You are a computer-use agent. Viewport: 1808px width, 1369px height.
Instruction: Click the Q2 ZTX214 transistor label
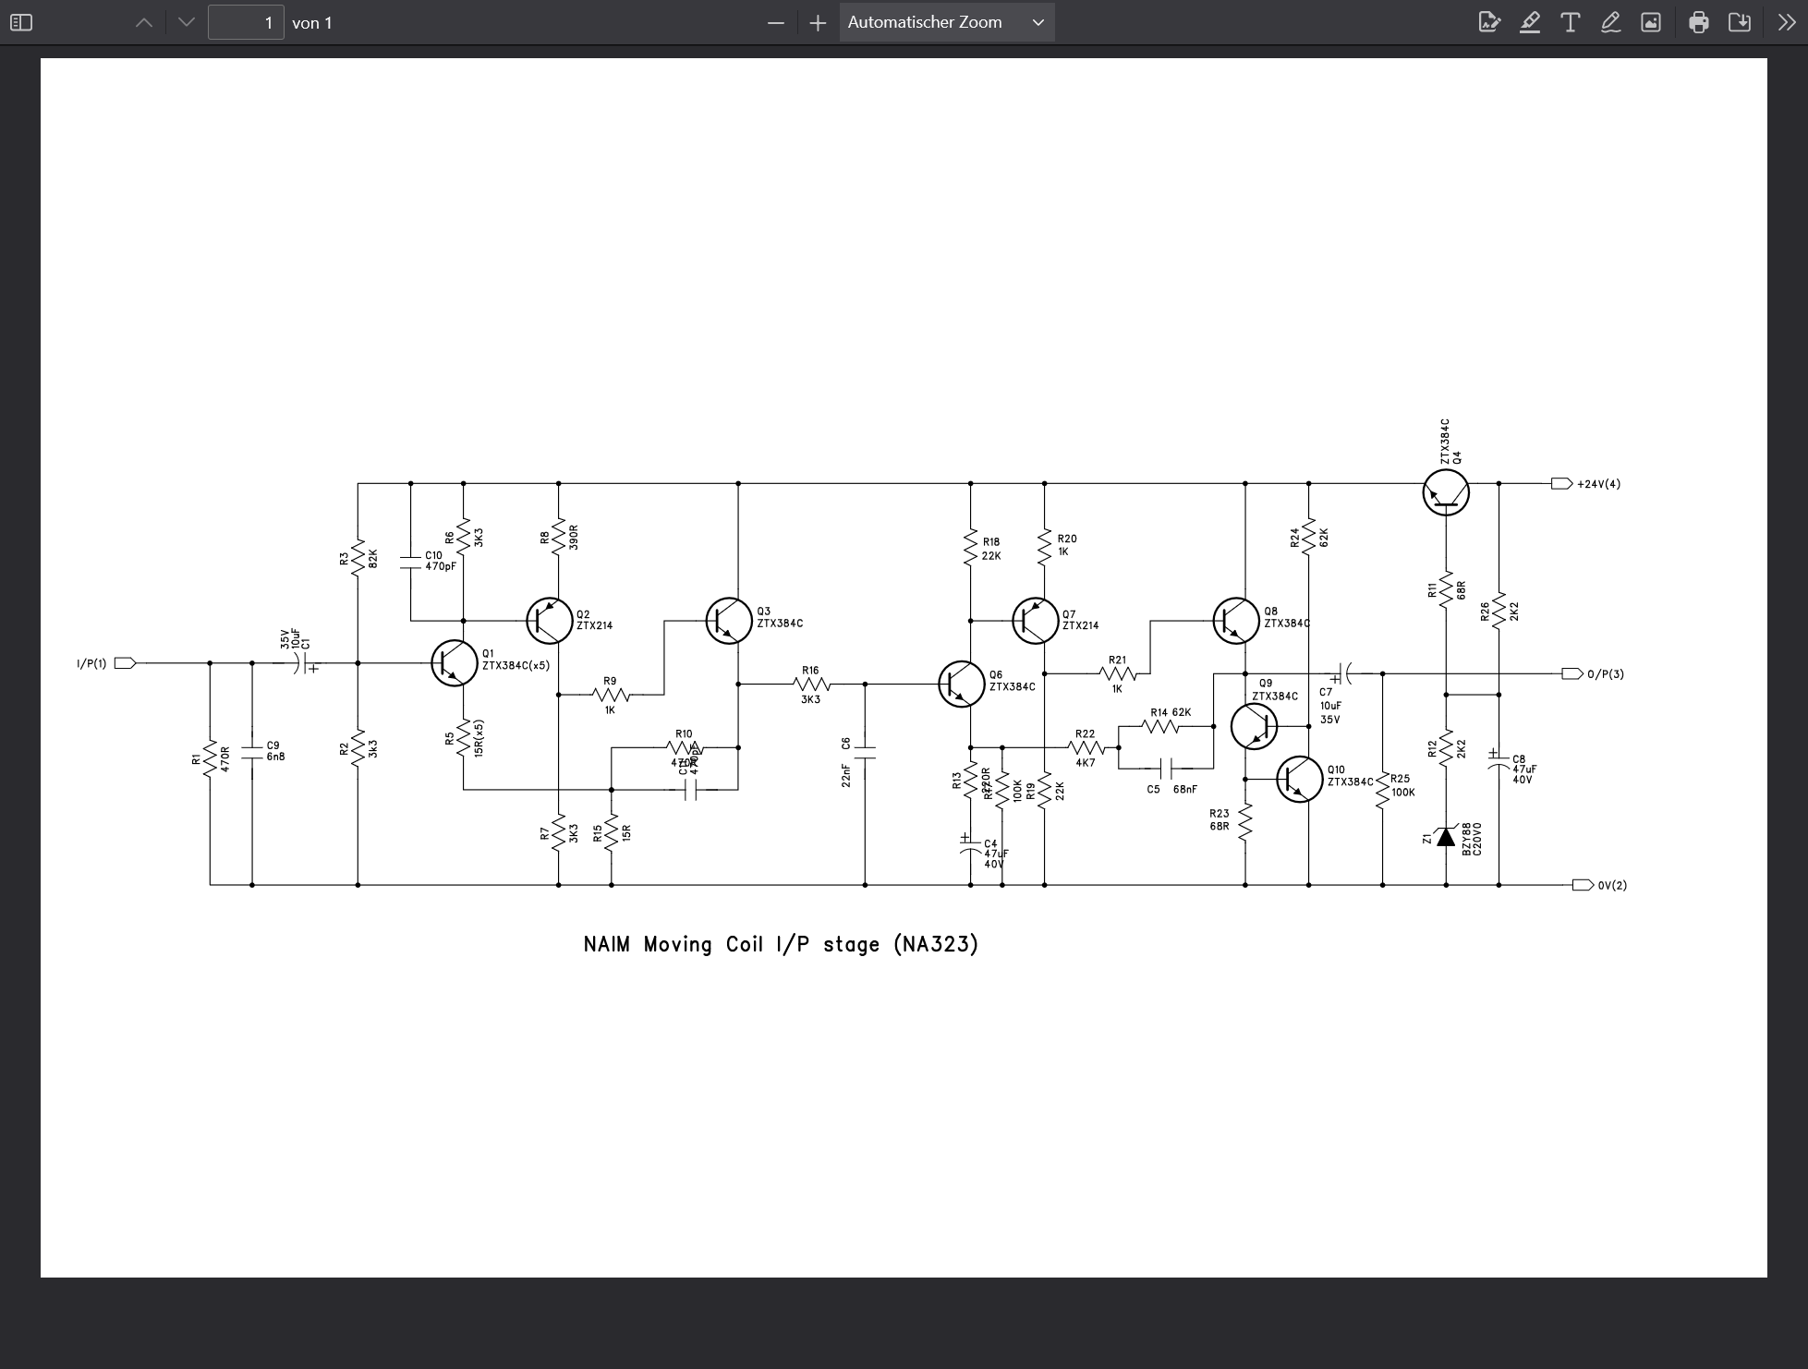pyautogui.click(x=594, y=620)
